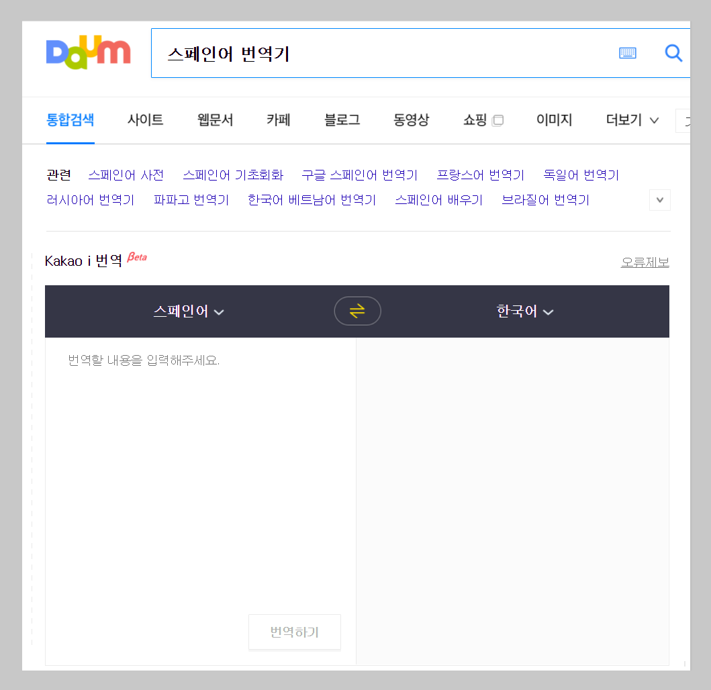Screen dimensions: 711x690
Task: Switch to the 사이트 tab
Action: click(x=145, y=120)
